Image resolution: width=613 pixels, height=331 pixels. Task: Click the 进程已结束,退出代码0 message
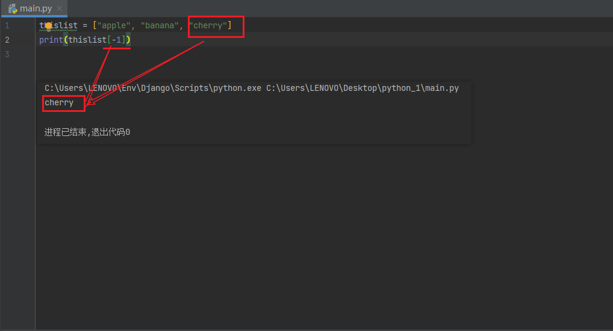87,132
